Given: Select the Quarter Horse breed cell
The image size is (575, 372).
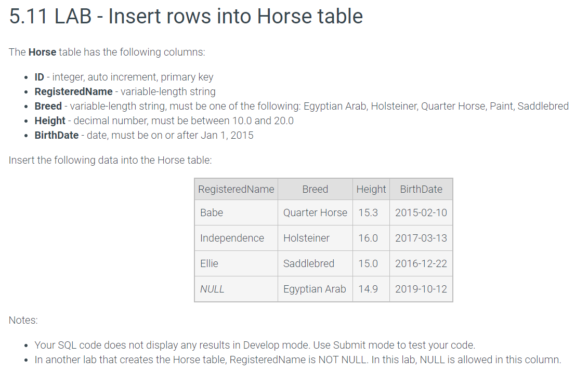Looking at the screenshot, I should coord(316,212).
